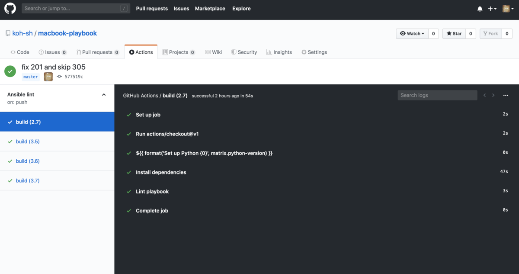Open Explore in top navigation
This screenshot has width=519, height=274.
point(241,9)
